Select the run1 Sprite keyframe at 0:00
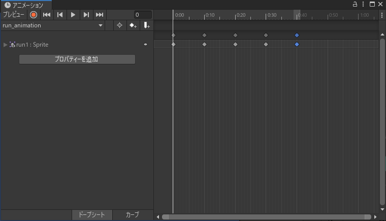Viewport: 386px width, 221px height. click(173, 45)
